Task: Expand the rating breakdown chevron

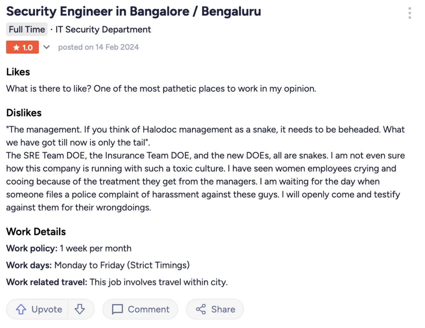Action: 47,47
